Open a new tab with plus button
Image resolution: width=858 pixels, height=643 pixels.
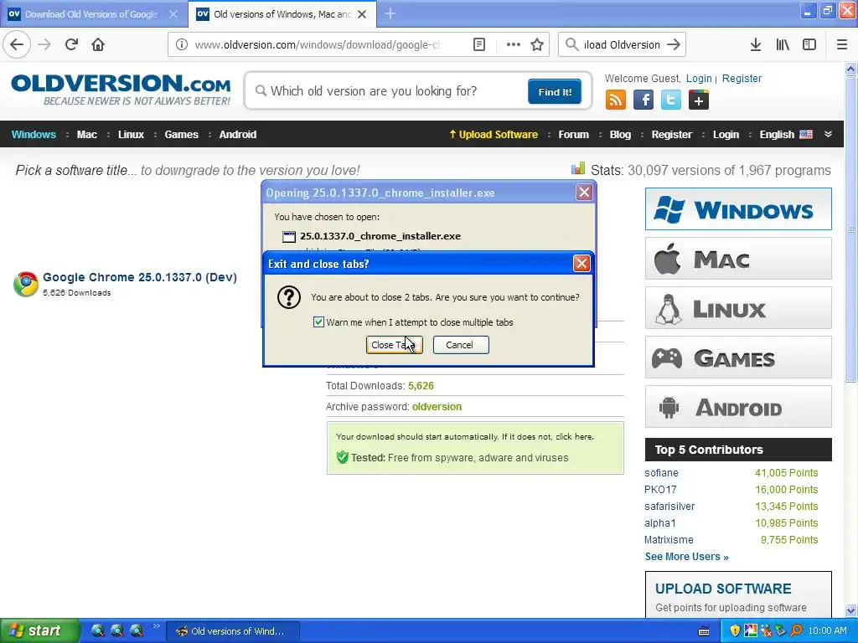pyautogui.click(x=390, y=13)
